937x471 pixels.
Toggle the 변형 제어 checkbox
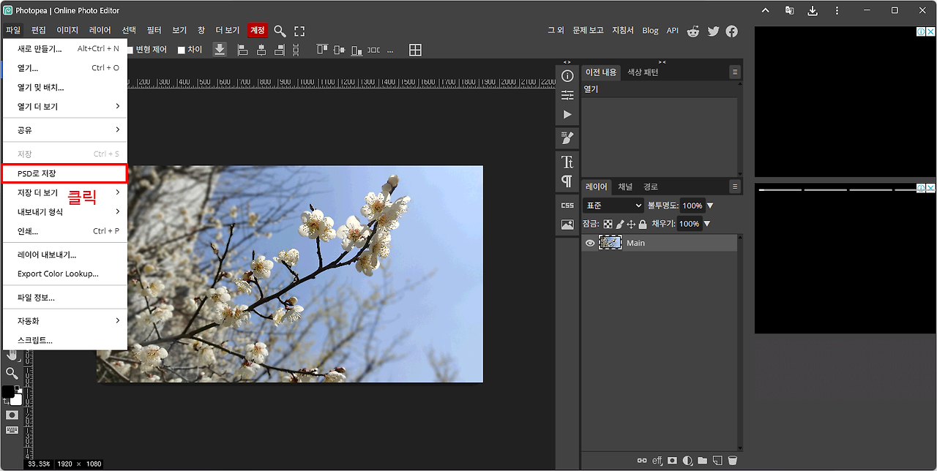[130, 50]
